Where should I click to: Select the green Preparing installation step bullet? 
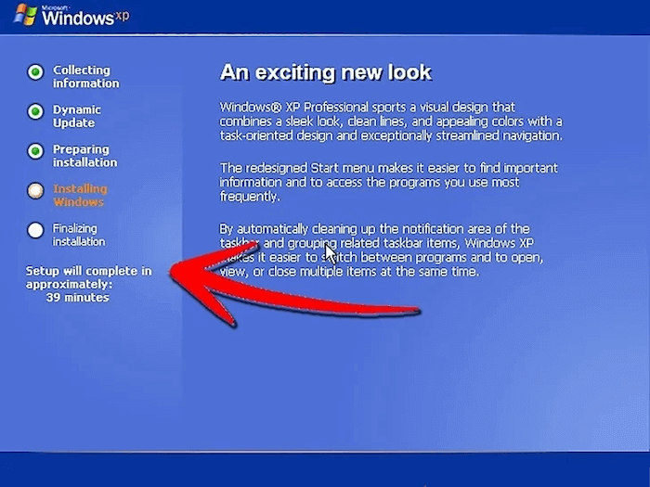(35, 151)
